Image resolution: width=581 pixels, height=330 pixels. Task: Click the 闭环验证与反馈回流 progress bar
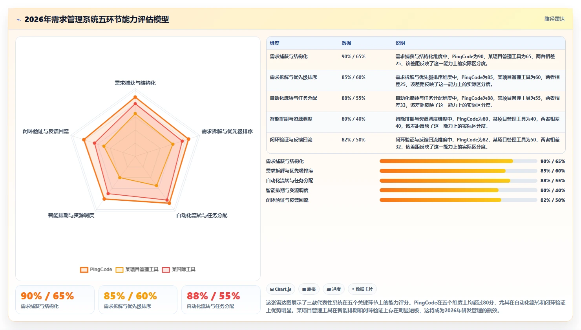coord(458,200)
